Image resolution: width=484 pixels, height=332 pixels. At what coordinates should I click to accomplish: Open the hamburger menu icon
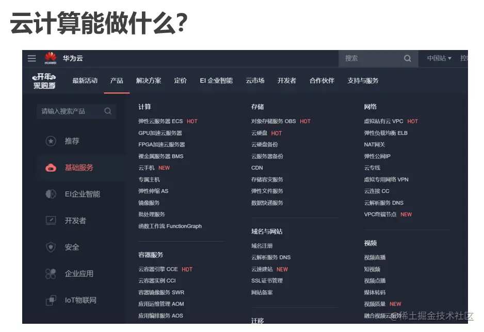[x=32, y=58]
